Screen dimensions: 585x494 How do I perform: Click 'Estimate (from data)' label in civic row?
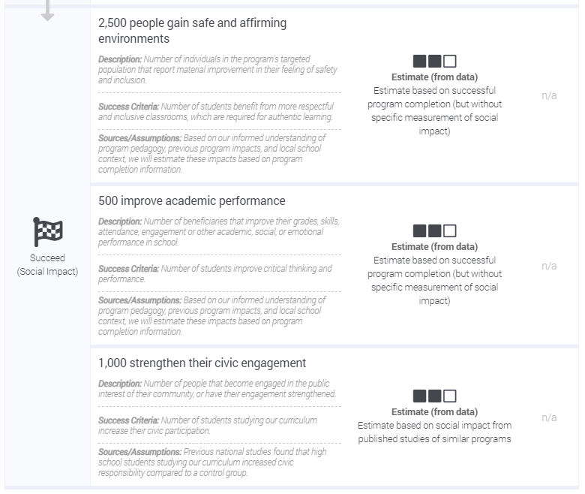[435, 411]
